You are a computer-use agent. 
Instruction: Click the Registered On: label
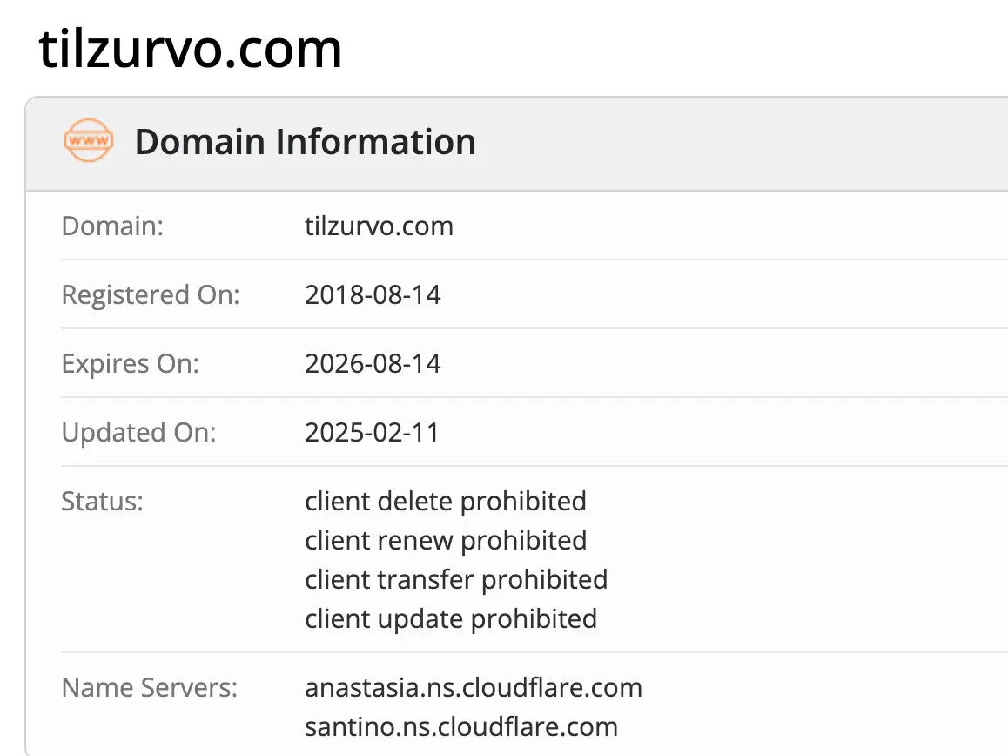click(x=150, y=294)
